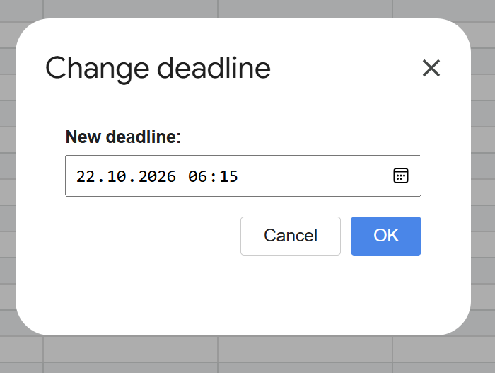
Task: Select the year segment 2026
Action: 157,176
